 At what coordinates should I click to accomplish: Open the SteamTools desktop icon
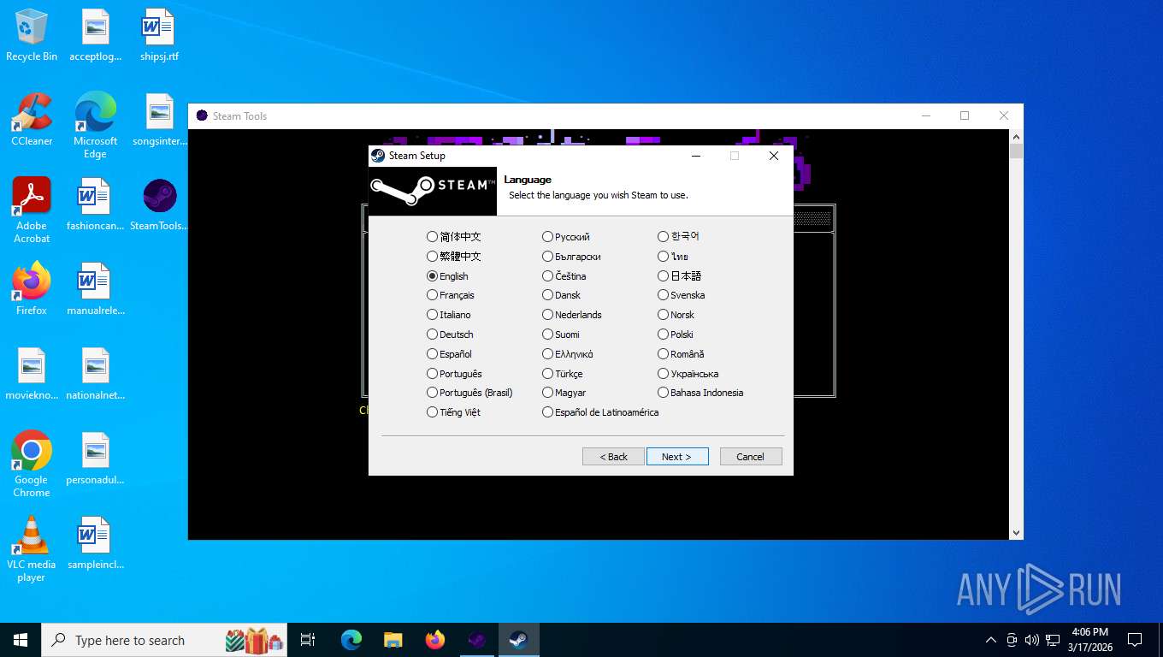click(x=159, y=205)
